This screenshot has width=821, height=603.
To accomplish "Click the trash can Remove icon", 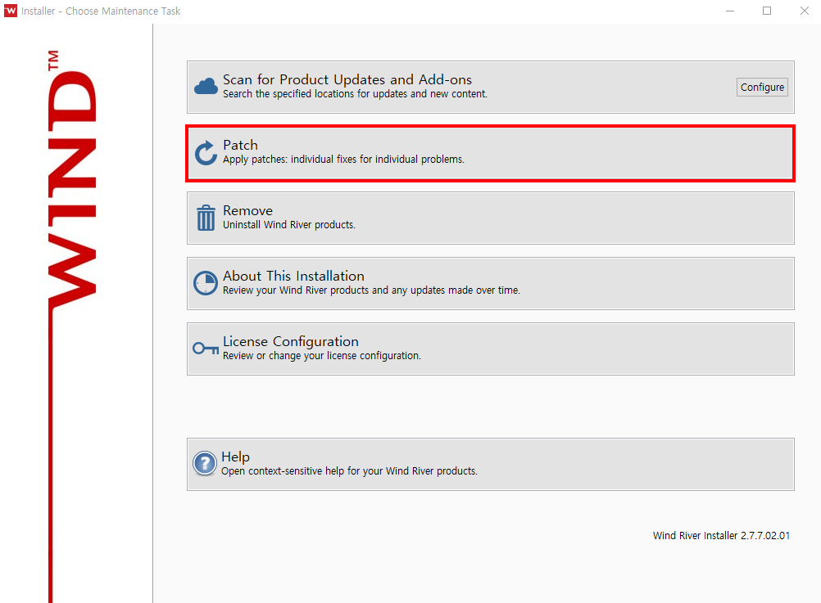I will pyautogui.click(x=206, y=218).
